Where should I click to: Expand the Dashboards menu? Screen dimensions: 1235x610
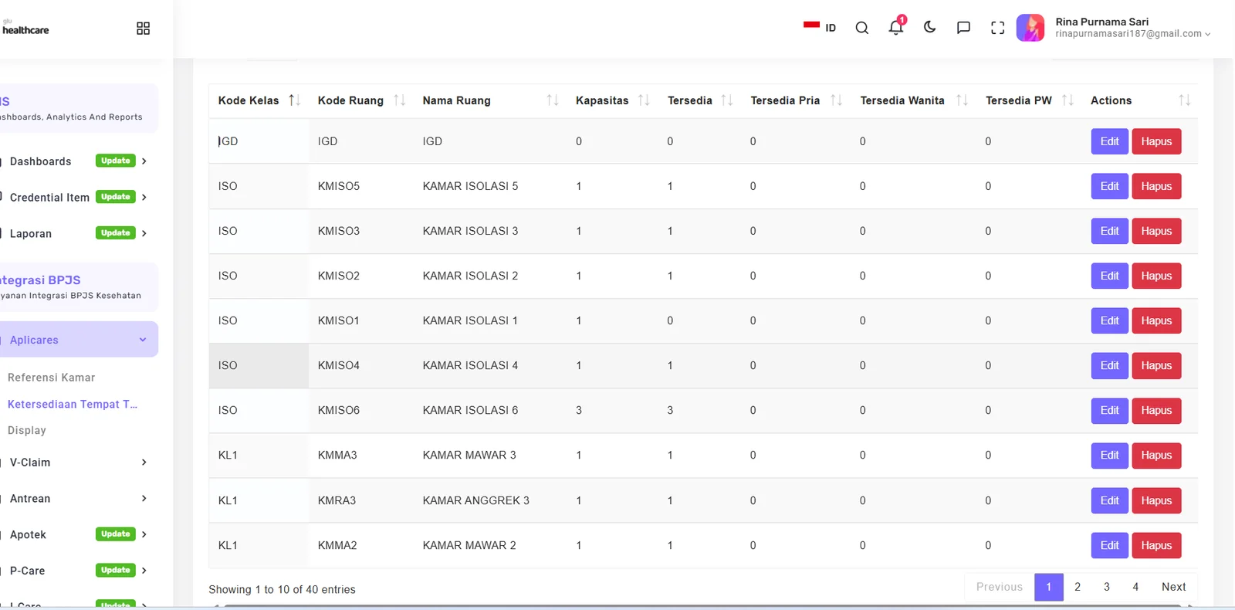(77, 161)
